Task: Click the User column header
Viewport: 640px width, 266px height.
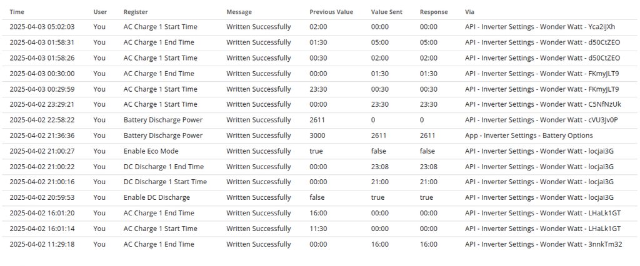Action: pyautogui.click(x=99, y=12)
